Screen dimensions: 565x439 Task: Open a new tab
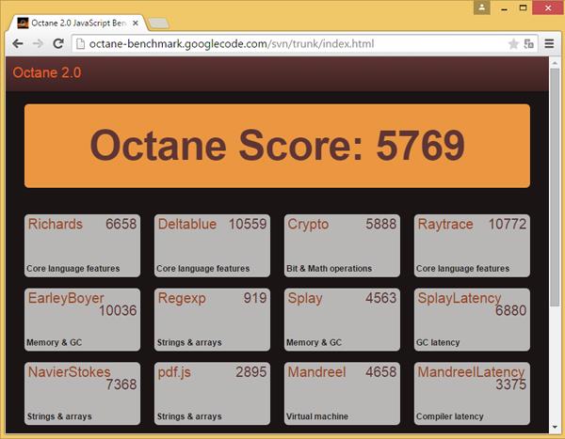tap(158, 24)
